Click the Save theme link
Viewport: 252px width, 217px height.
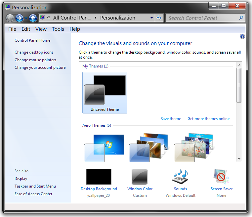tap(171, 119)
